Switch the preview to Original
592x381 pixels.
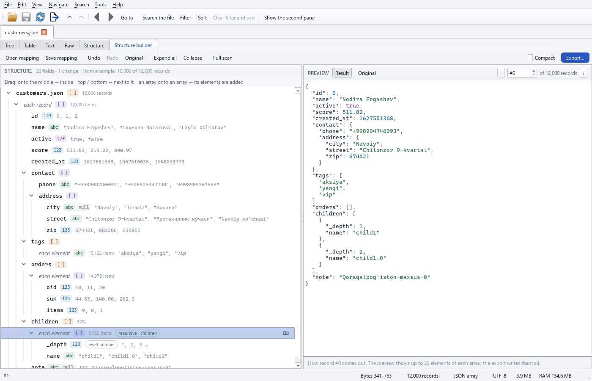coord(367,73)
